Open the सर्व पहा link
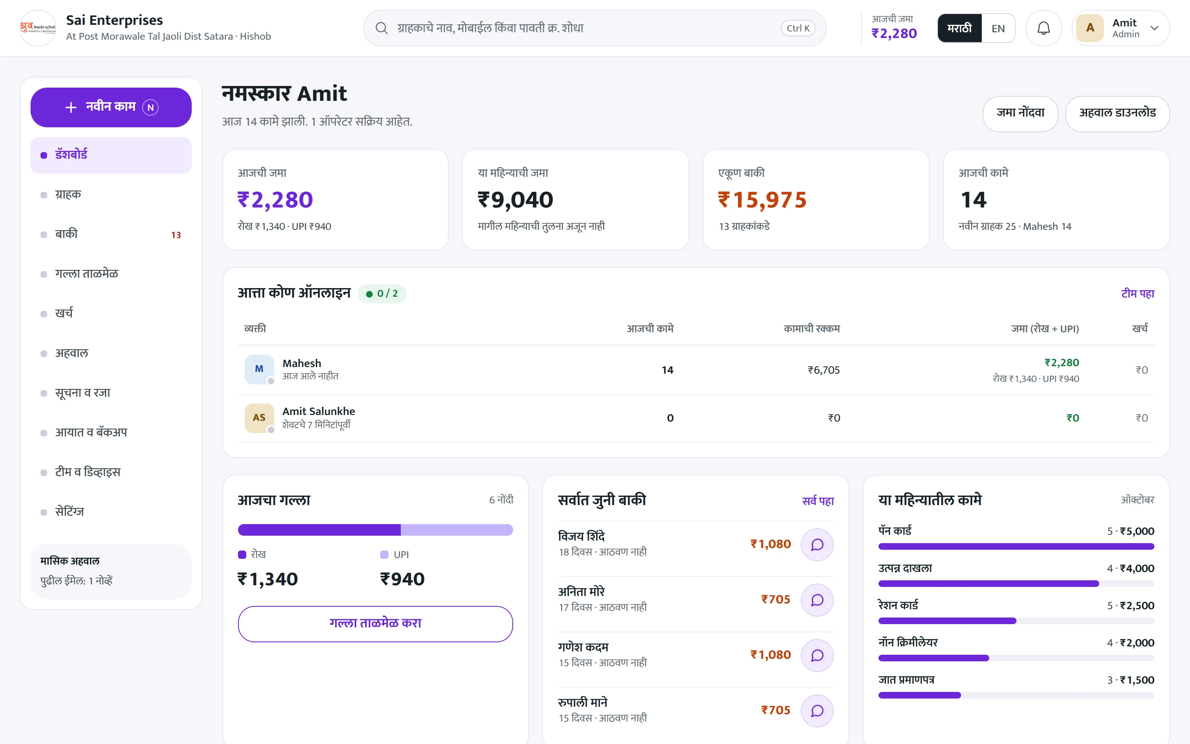1190x744 pixels. (818, 501)
